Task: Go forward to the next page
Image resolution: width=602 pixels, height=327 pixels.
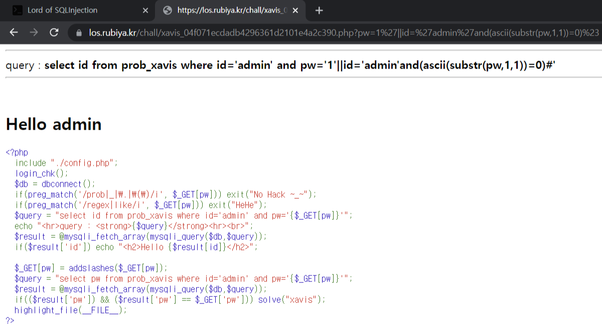Action: pos(34,33)
